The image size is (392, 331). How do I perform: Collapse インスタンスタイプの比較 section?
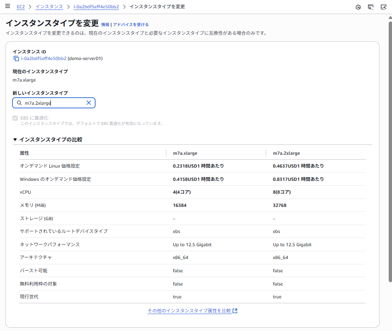click(15, 140)
